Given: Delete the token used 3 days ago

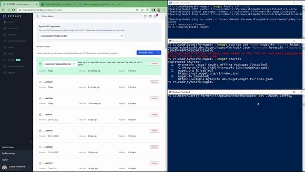Looking at the screenshot, I should [x=154, y=115].
